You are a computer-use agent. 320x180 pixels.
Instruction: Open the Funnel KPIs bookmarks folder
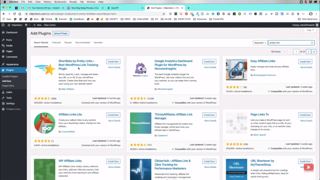point(217,19)
